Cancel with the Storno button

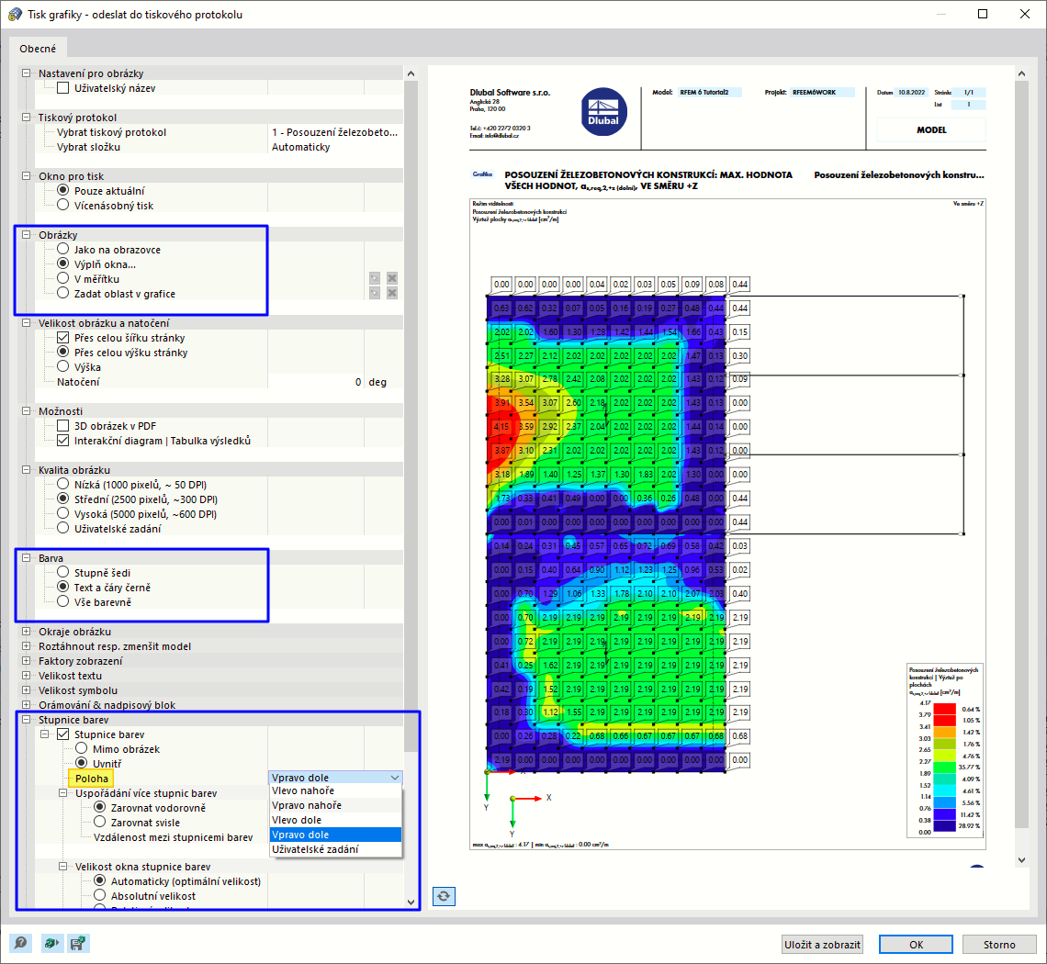coord(999,944)
